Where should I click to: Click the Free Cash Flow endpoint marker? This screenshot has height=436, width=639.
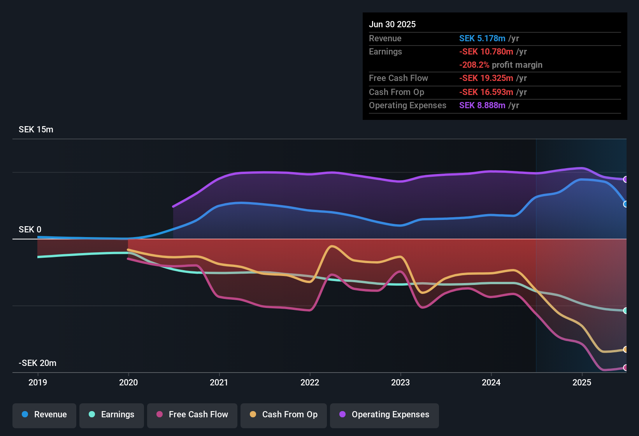coord(626,367)
